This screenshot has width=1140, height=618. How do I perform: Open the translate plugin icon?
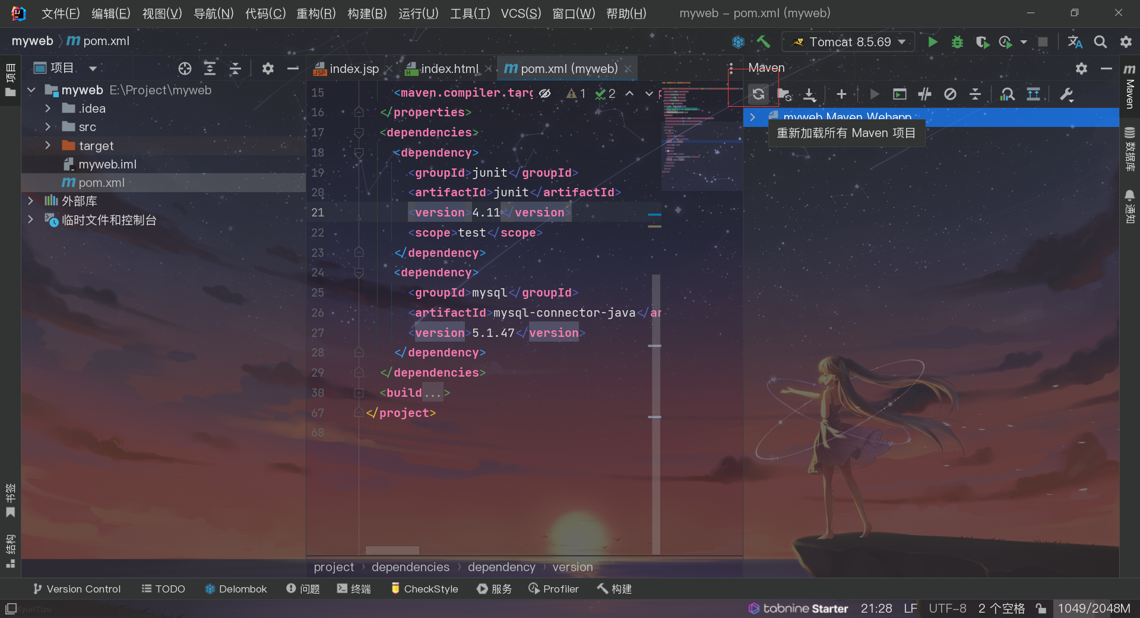pos(1075,42)
